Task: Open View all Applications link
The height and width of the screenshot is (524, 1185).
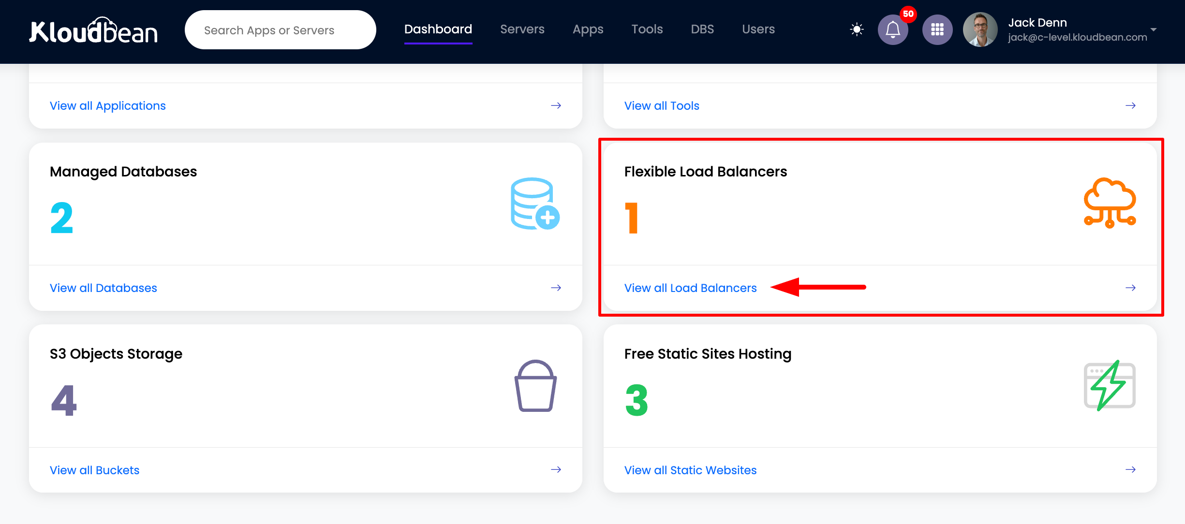Action: [x=108, y=105]
